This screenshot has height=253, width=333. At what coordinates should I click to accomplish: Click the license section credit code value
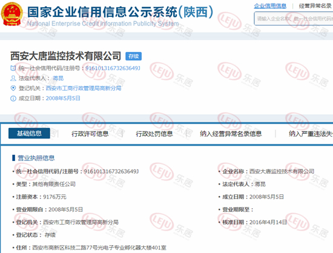point(111,171)
